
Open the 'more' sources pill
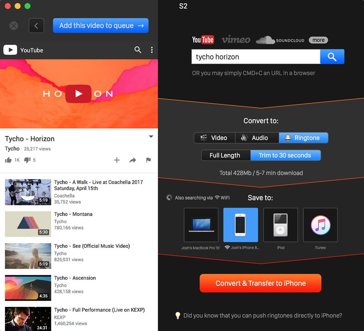tap(318, 40)
